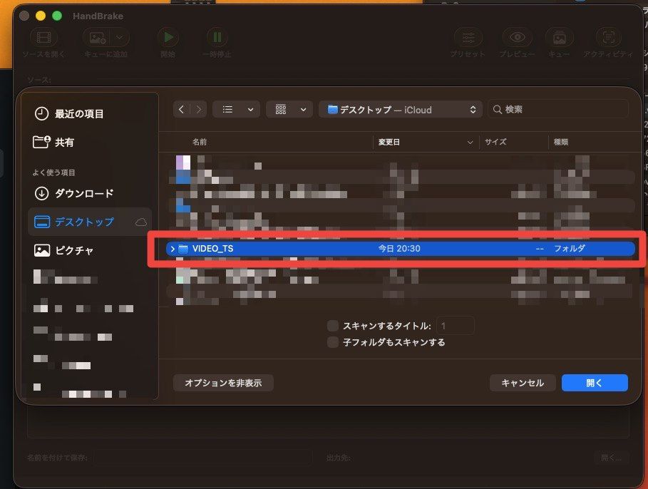This screenshot has height=489, width=648.
Task: Enable 子フォルダもスキャンする checkbox
Action: [x=333, y=342]
